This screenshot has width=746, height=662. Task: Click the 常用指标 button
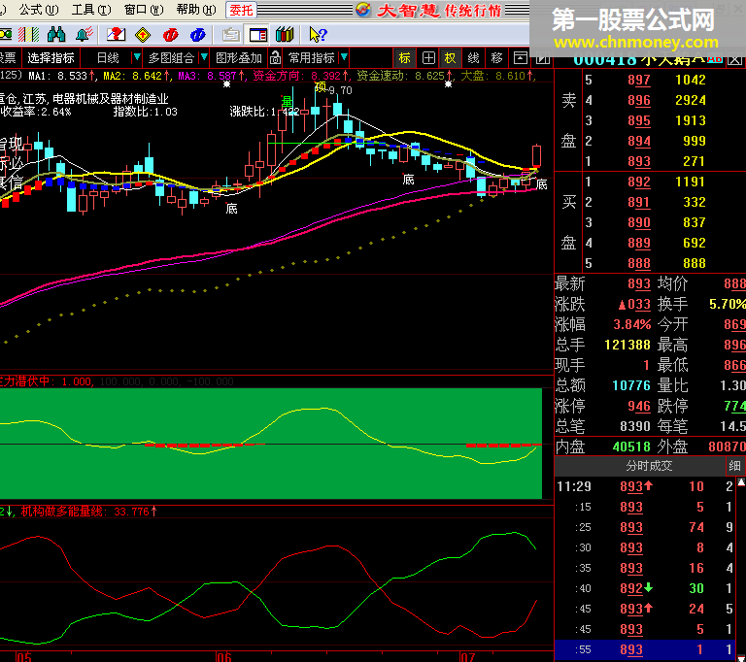(311, 58)
